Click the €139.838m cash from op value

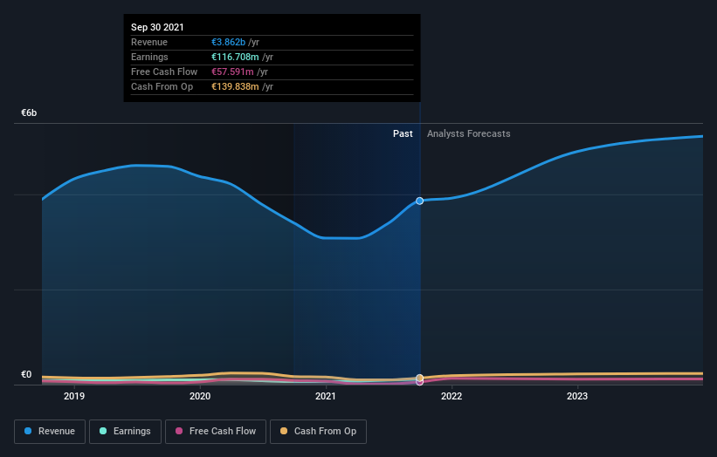tap(235, 86)
